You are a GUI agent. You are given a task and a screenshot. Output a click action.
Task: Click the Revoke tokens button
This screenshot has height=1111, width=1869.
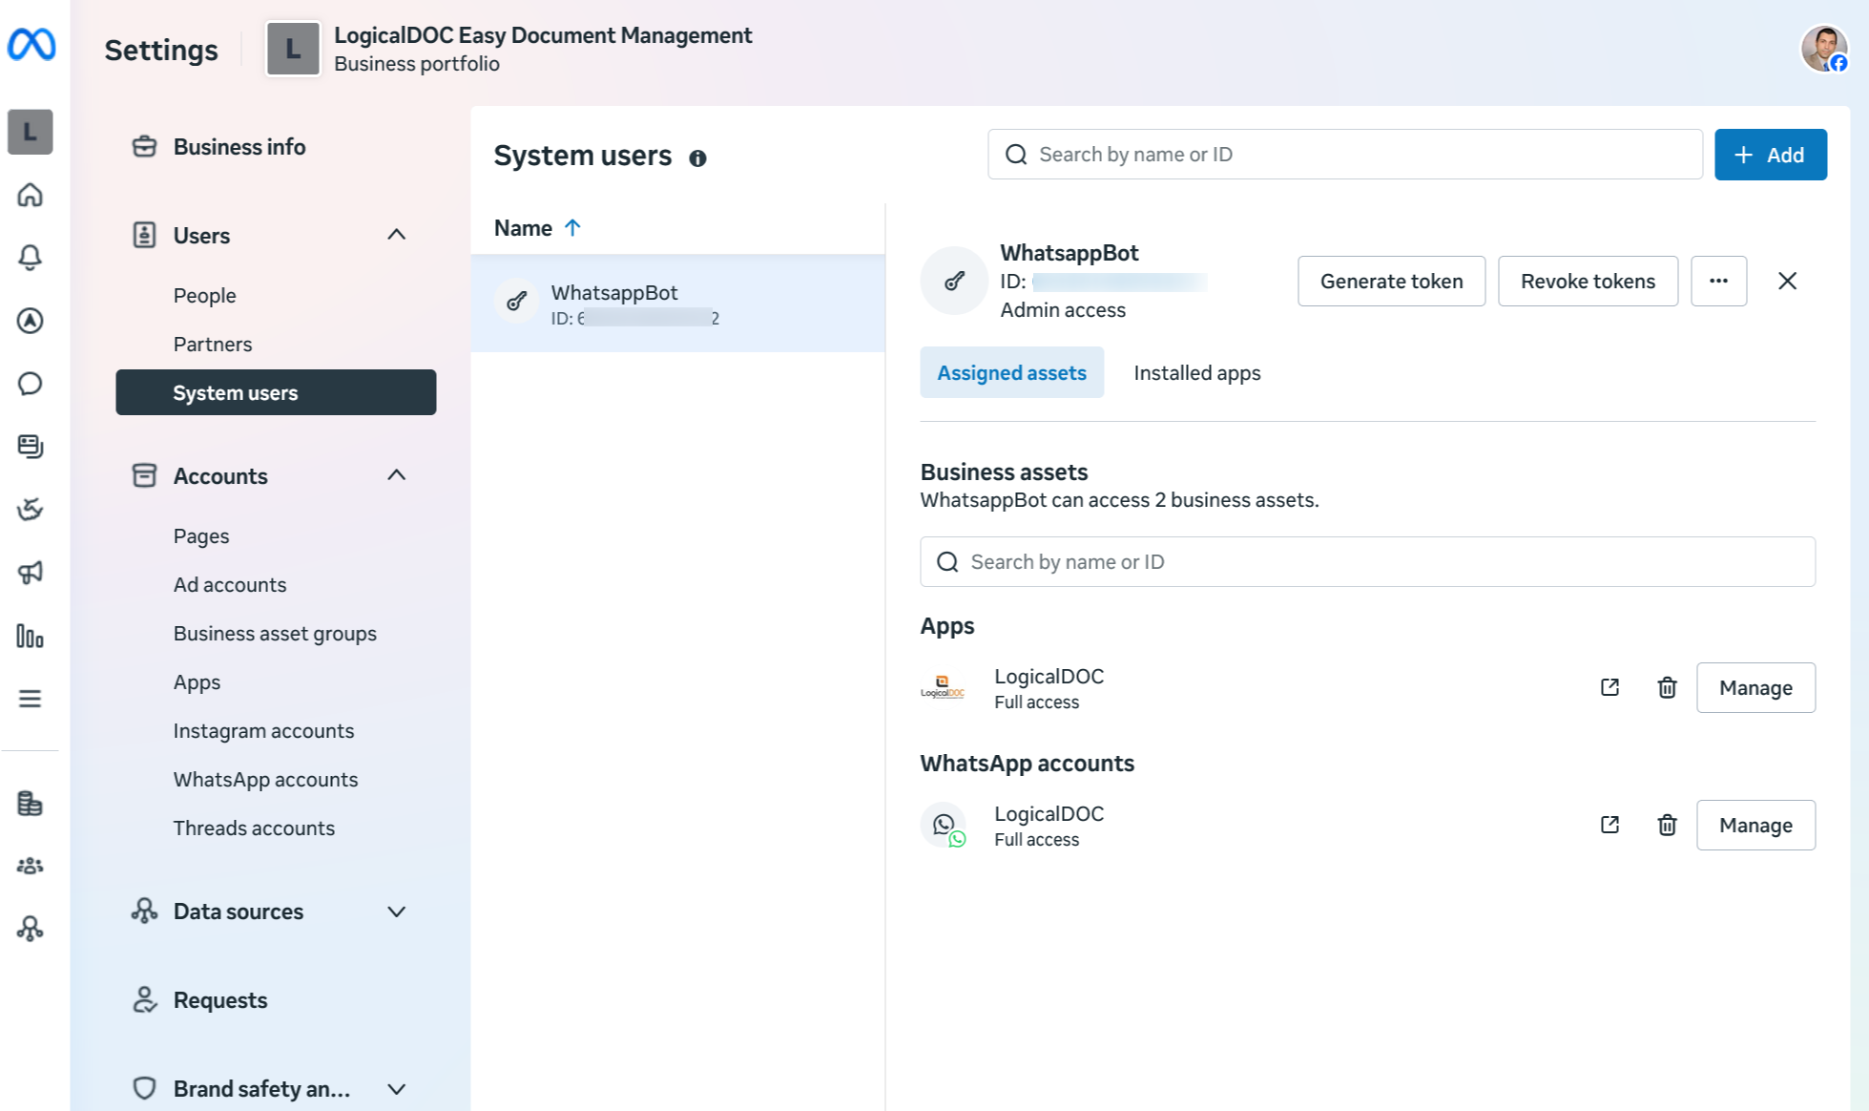point(1588,281)
